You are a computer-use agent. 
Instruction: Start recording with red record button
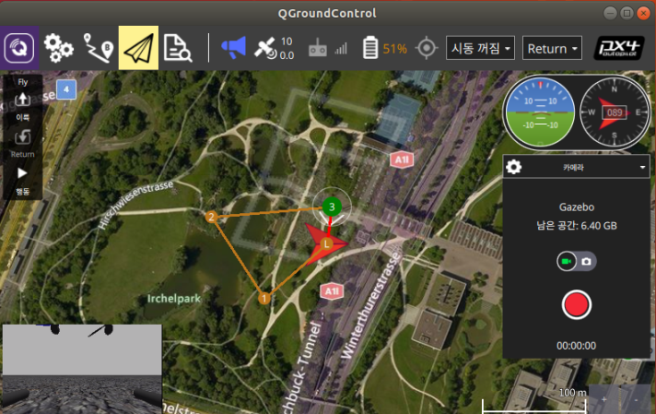point(576,305)
